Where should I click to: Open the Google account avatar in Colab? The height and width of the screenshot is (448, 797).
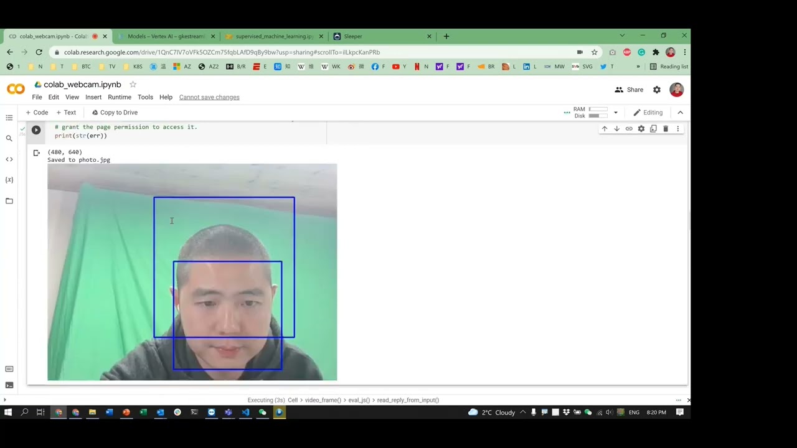[677, 90]
